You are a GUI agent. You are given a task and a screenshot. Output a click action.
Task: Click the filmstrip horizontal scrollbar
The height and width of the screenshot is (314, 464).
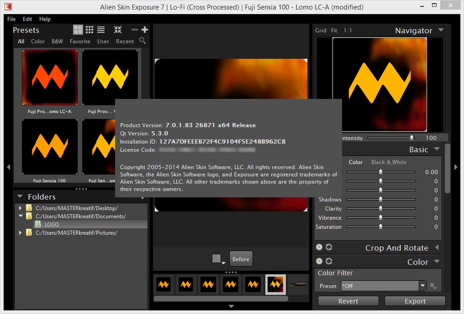pyautogui.click(x=221, y=299)
